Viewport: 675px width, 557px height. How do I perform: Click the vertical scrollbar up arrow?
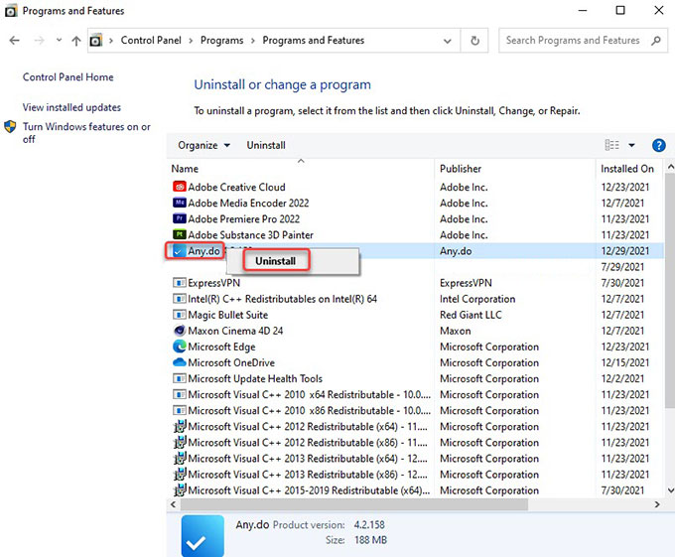tap(670, 166)
